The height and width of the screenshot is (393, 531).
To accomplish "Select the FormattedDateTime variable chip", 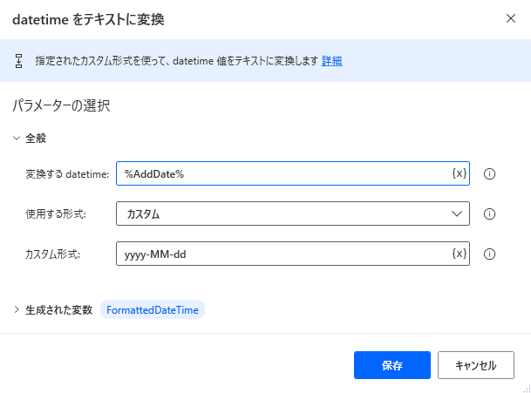I will (153, 309).
